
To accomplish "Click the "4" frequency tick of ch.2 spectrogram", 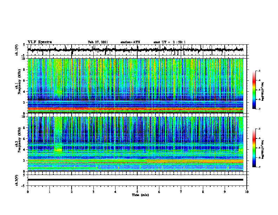I will pyautogui.click(x=25, y=150).
